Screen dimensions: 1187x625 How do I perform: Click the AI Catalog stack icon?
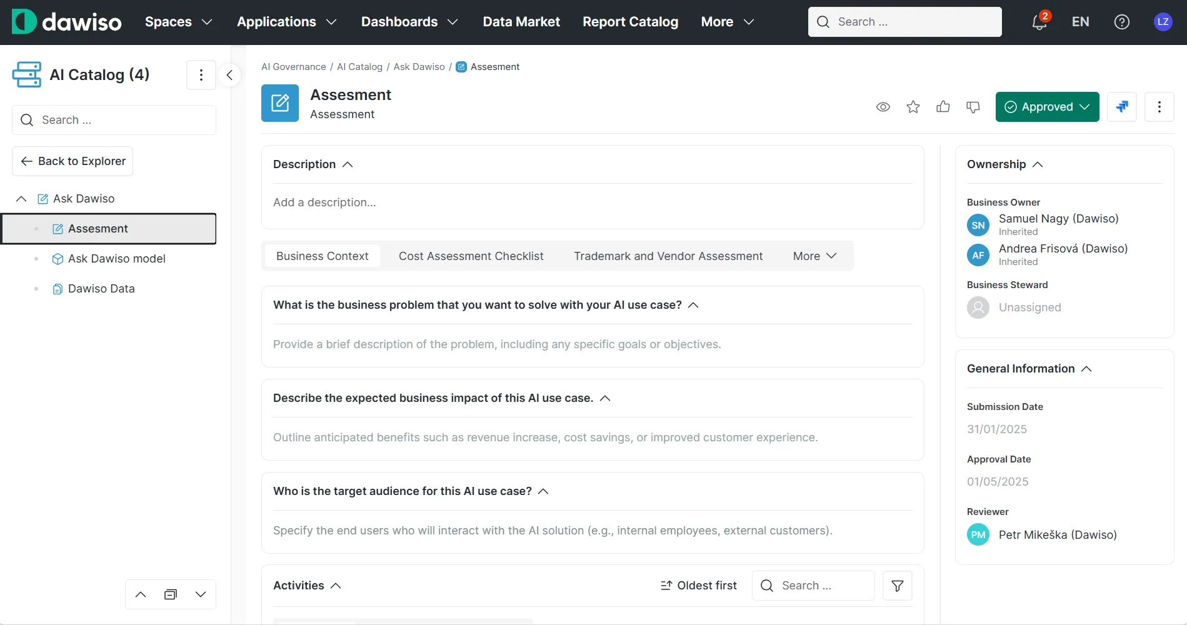pyautogui.click(x=27, y=74)
